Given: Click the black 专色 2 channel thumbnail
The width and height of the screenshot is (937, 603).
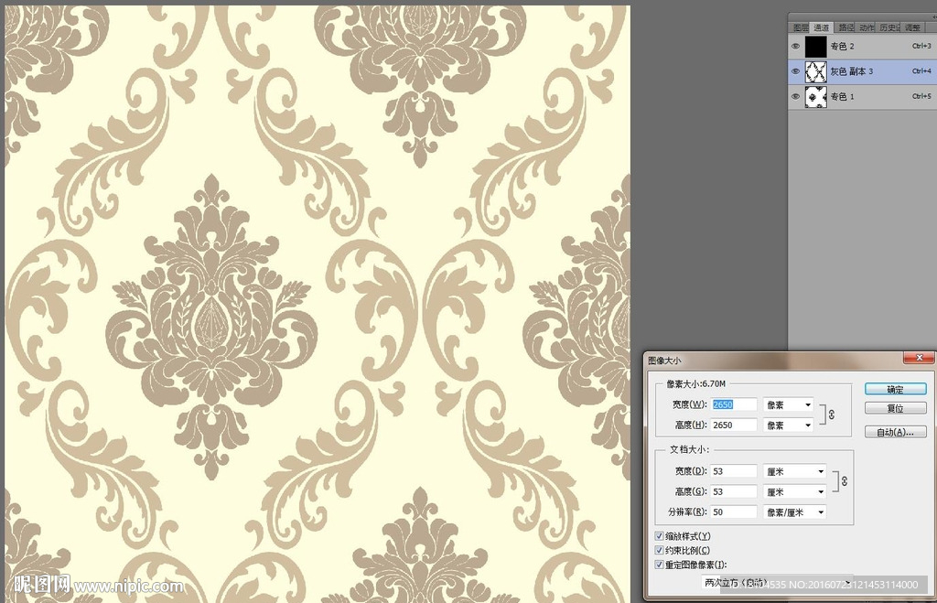Looking at the screenshot, I should click(815, 46).
